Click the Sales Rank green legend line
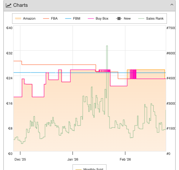Viewport: 179px width, 170px height. (x=141, y=19)
